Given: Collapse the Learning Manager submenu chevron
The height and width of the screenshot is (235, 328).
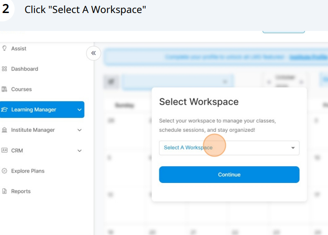Looking at the screenshot, I should pos(80,109).
